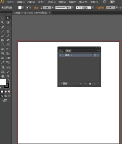The height and width of the screenshot is (144, 122).
Task: Open the Artboards panel flyout menu
Action: click(x=99, y=51)
